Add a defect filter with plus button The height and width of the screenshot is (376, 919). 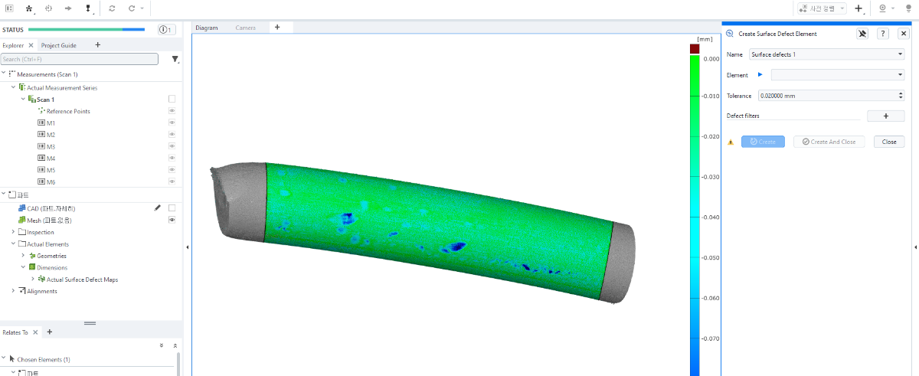[885, 116]
